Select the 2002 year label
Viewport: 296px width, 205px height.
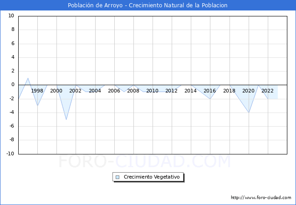(x=76, y=91)
